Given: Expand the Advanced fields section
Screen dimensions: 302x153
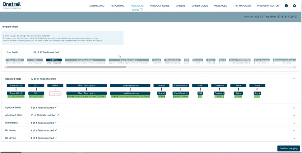Looking at the screenshot, I should 294,115.
